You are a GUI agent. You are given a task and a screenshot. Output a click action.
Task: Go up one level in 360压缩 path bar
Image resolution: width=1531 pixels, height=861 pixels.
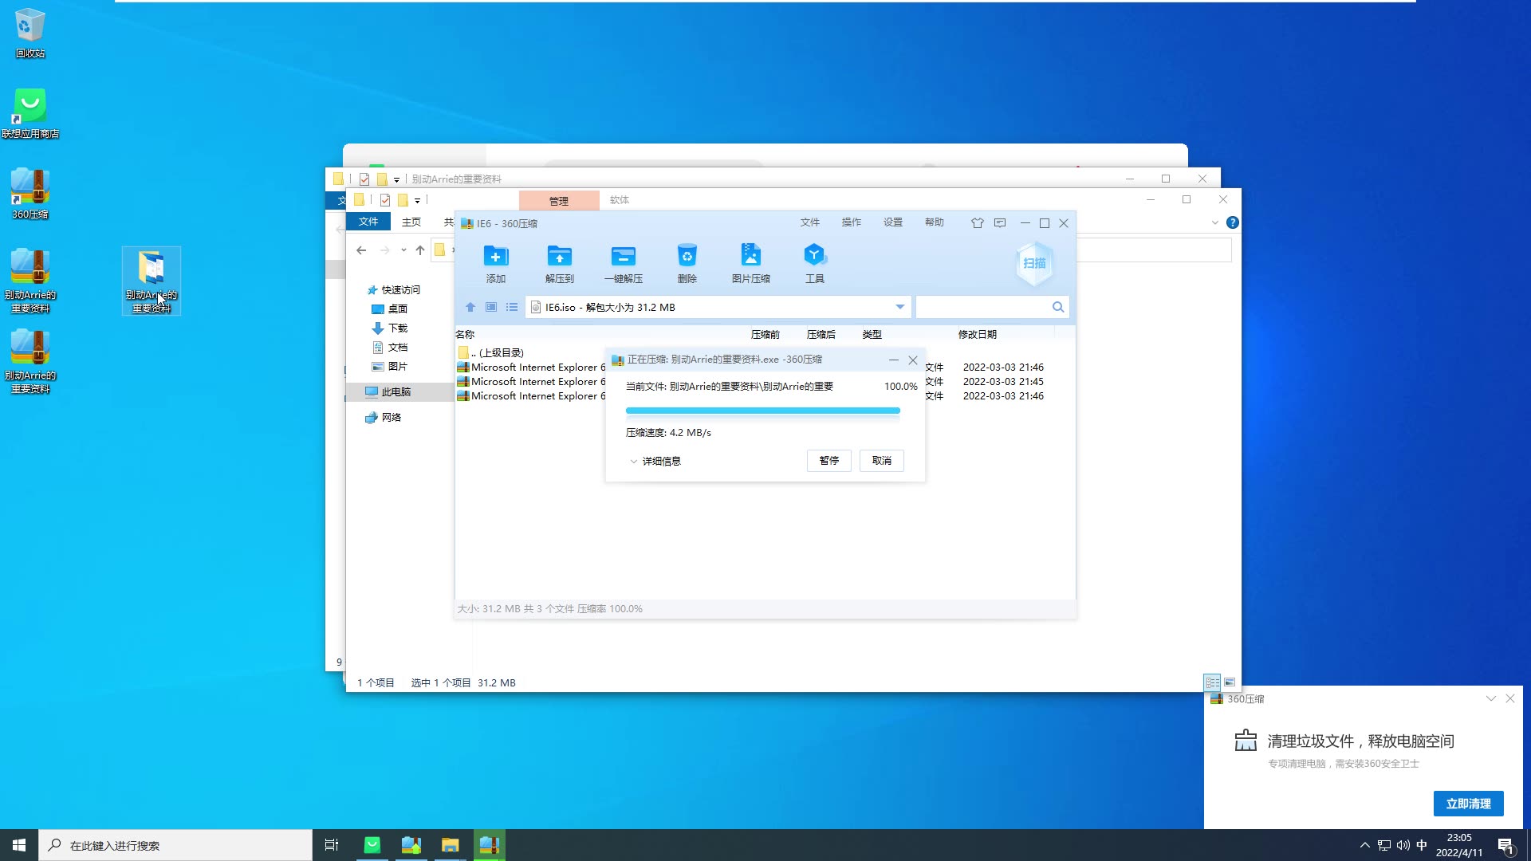click(x=470, y=307)
